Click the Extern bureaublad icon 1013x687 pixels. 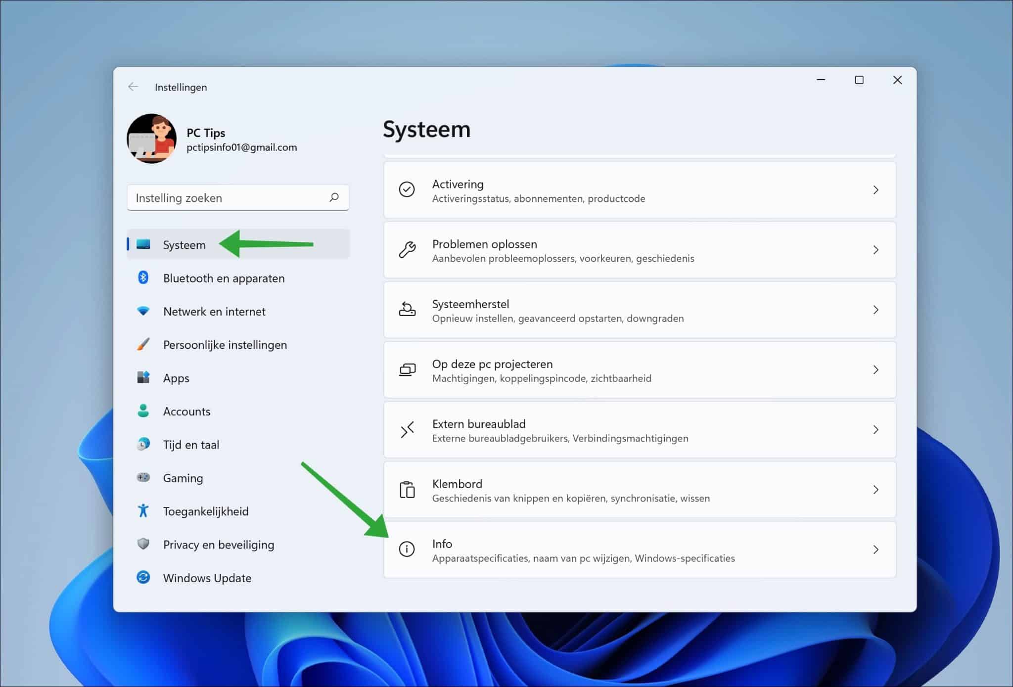click(x=407, y=430)
